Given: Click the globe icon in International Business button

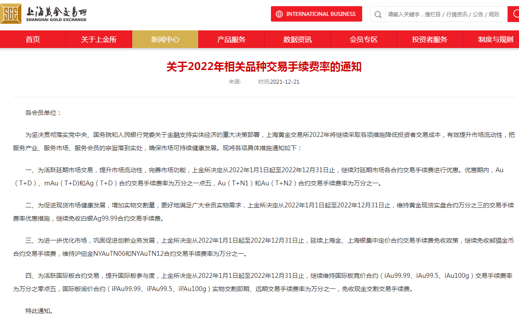Looking at the screenshot, I should (x=279, y=14).
